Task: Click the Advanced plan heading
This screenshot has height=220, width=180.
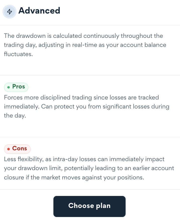Action: [39, 11]
